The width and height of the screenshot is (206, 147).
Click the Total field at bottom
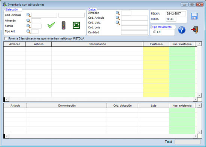click(188, 142)
